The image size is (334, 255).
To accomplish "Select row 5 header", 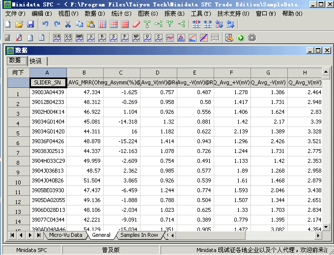I will [18, 132].
